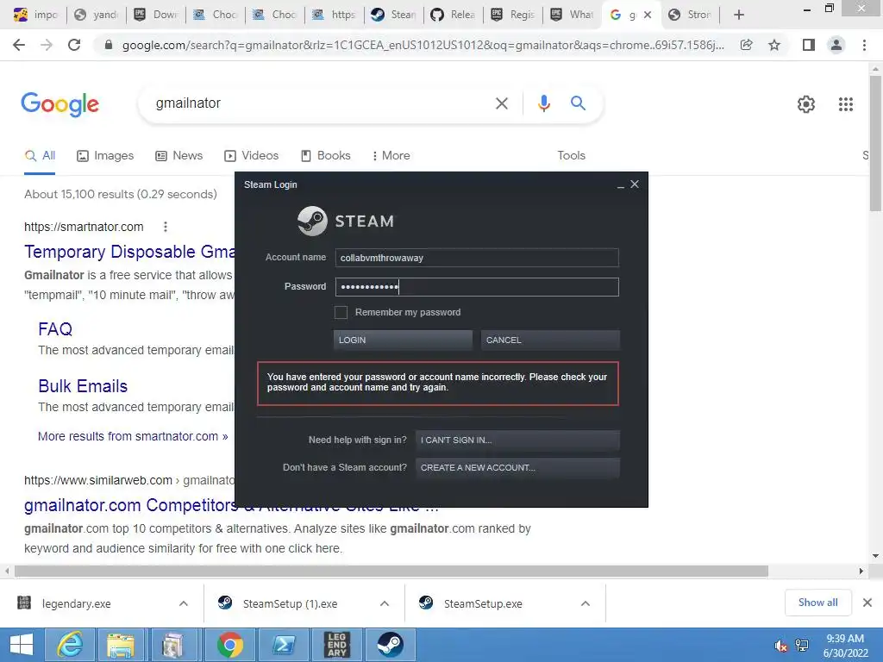Expand legendary.exe download options
This screenshot has width=883, height=662.
184,603
